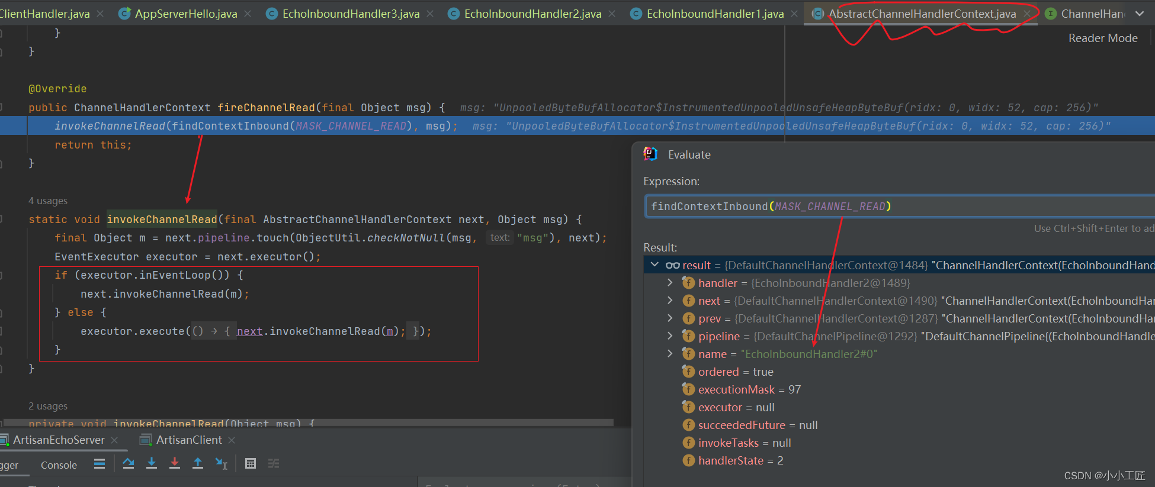
Task: Click the AppServerHello.java class file icon
Action: click(x=125, y=14)
